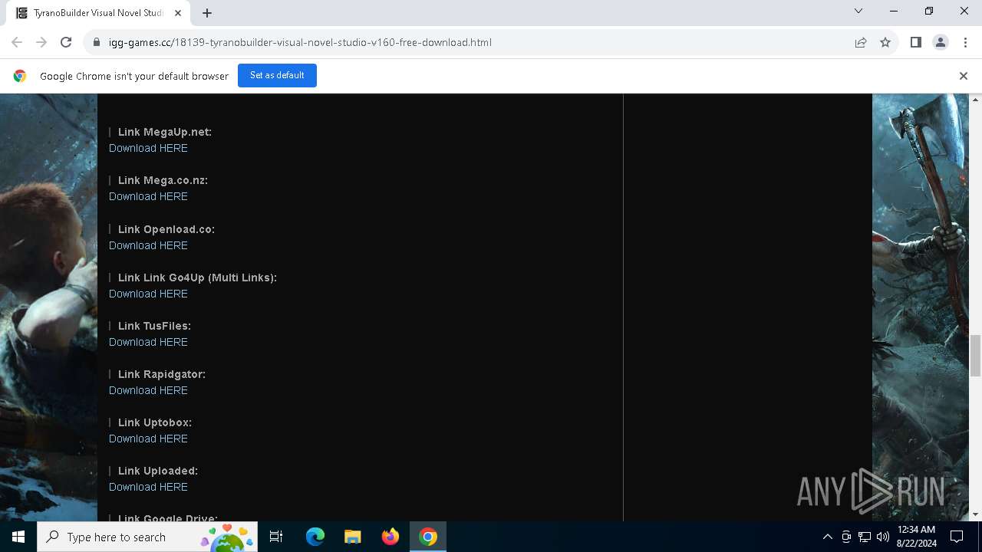Click the forward navigation arrow

pos(41,42)
